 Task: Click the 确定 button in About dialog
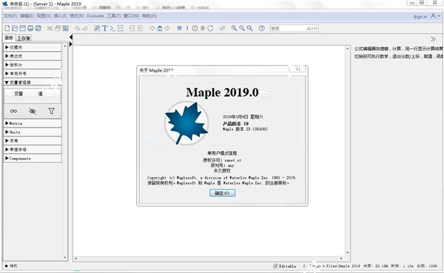[x=222, y=193]
